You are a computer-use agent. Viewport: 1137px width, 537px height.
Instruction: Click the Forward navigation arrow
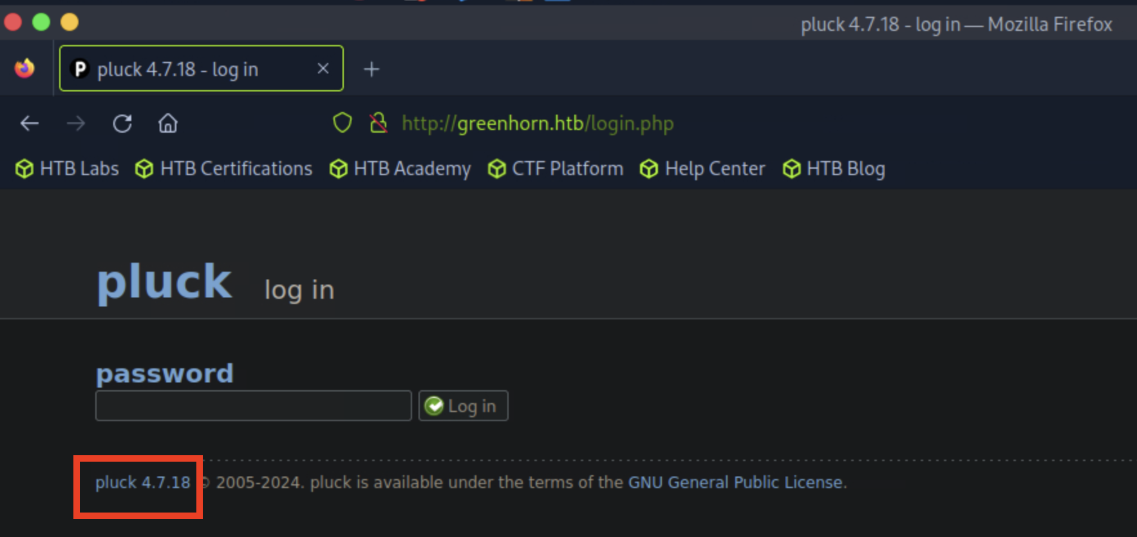point(76,123)
